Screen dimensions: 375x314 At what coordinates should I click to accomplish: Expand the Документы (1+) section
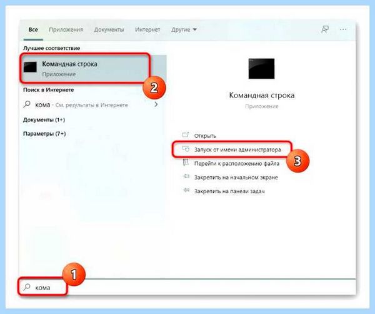[x=44, y=119]
